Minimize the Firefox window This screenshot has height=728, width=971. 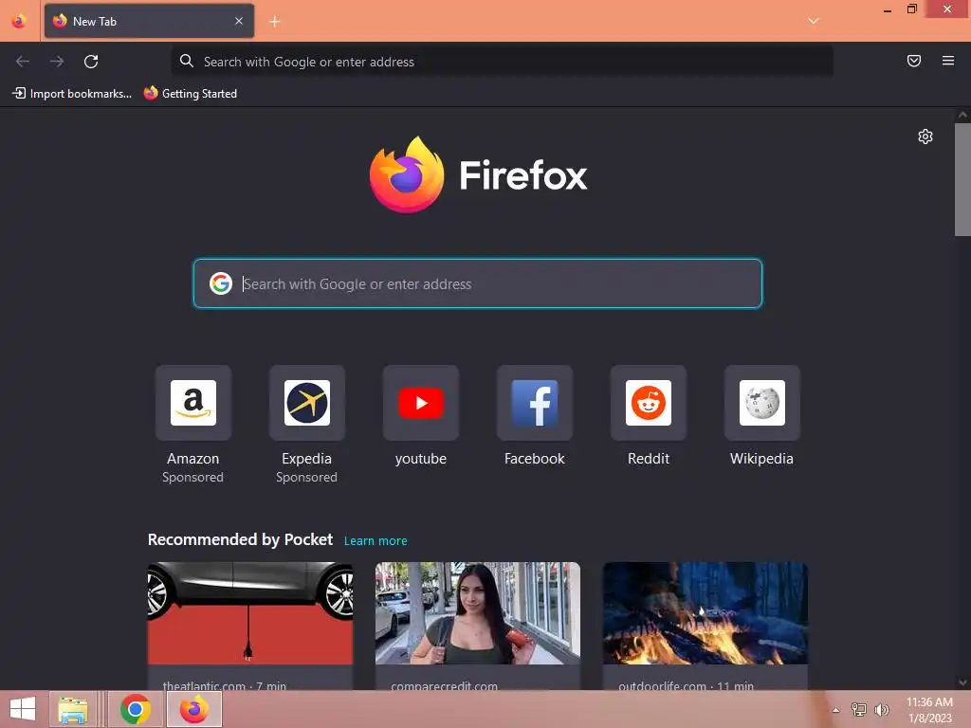point(888,9)
